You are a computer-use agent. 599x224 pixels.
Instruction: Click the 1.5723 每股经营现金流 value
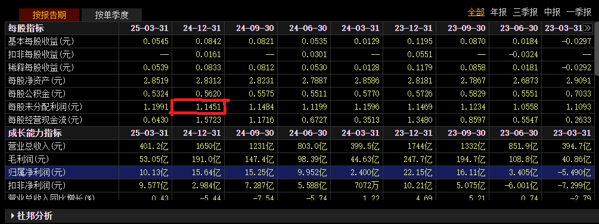click(209, 120)
